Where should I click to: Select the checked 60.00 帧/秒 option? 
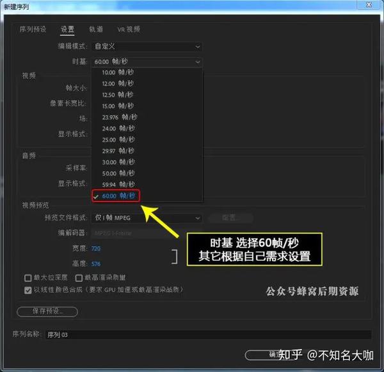click(x=147, y=196)
